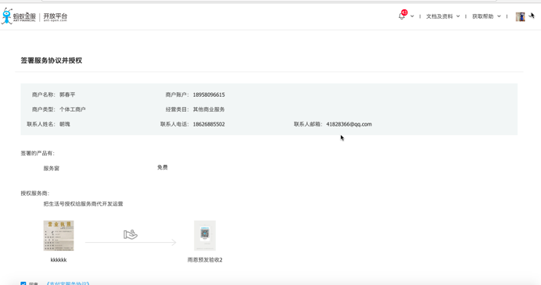This screenshot has width=541, height=285.
Task: Click the 开放平台 title text
Action: tap(56, 16)
